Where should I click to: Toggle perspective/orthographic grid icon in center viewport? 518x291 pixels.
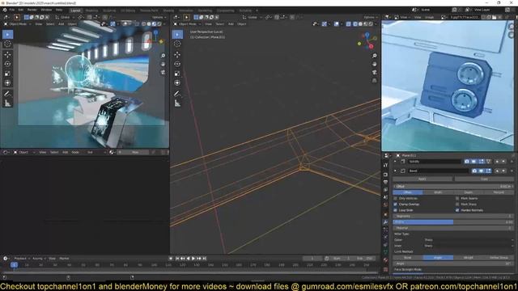(374, 81)
